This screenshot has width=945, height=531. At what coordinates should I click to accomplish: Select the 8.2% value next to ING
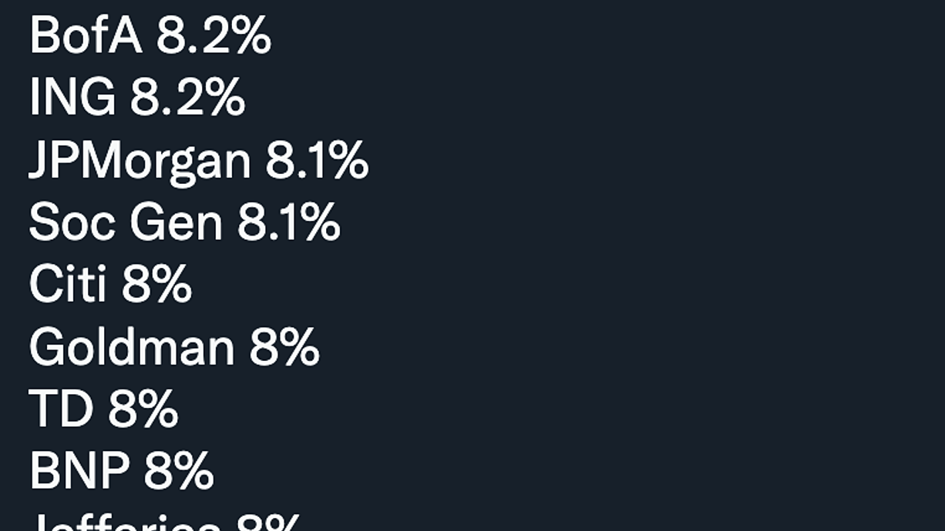[187, 98]
